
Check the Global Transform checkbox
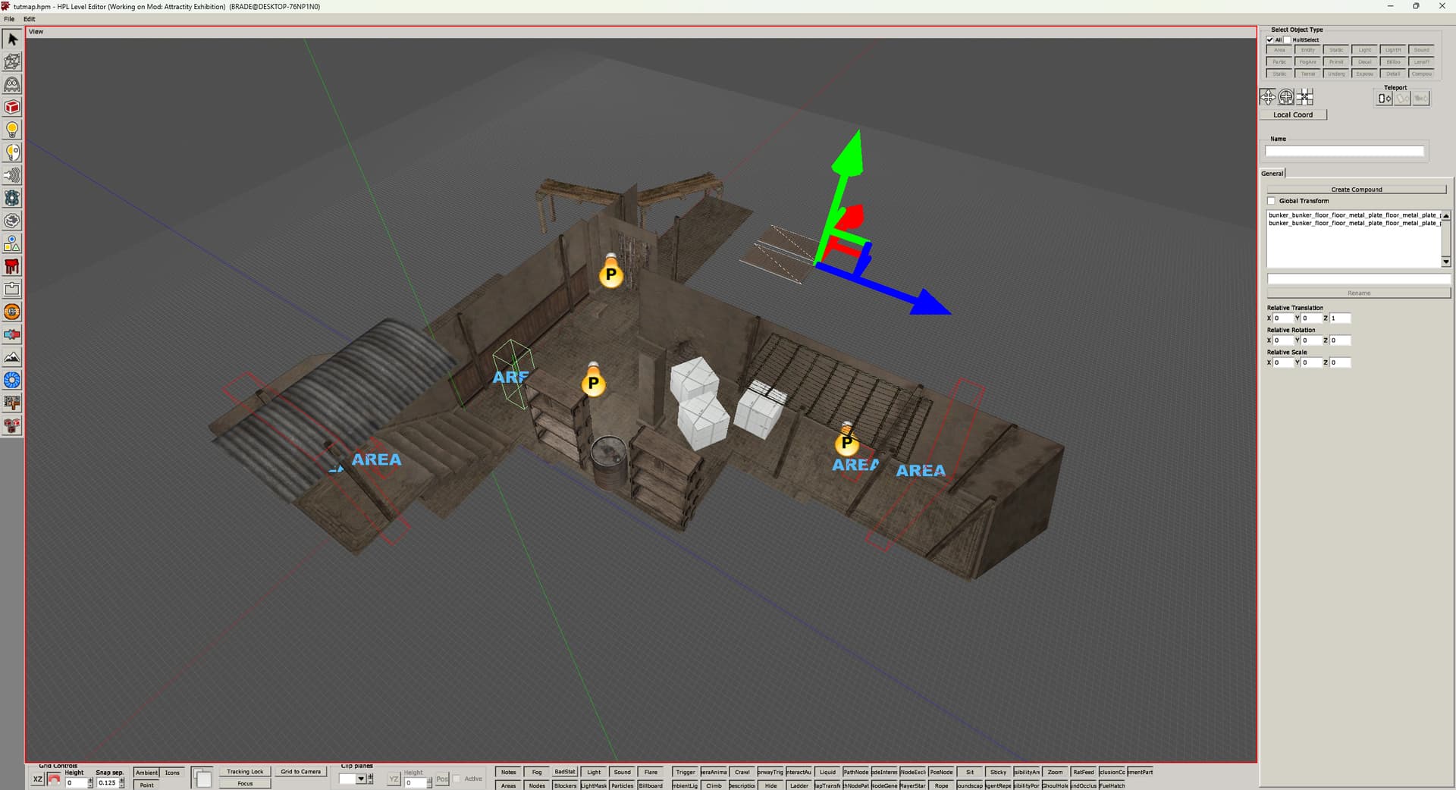(x=1272, y=201)
